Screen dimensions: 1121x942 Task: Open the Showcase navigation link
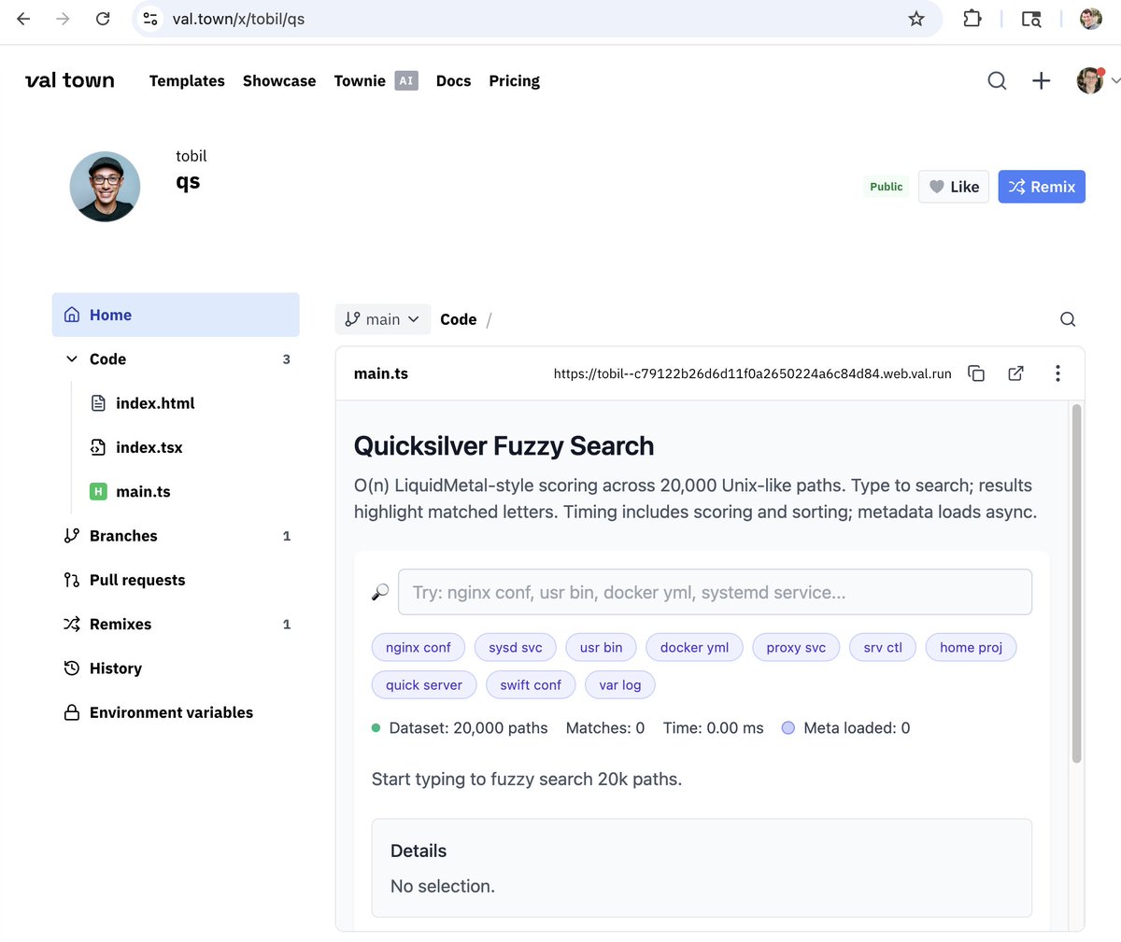click(x=279, y=81)
